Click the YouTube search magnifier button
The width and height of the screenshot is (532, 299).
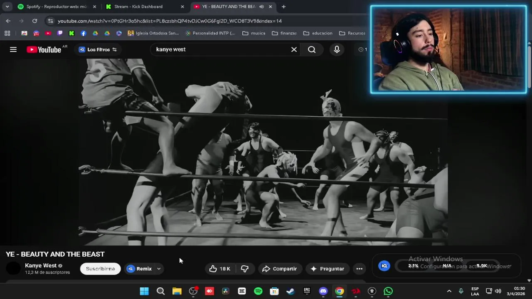[x=312, y=49]
